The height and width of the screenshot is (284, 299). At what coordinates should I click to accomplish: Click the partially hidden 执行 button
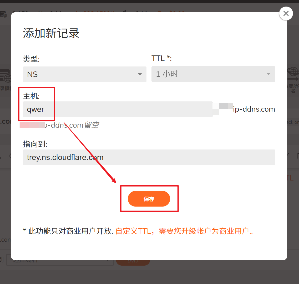(133, 262)
